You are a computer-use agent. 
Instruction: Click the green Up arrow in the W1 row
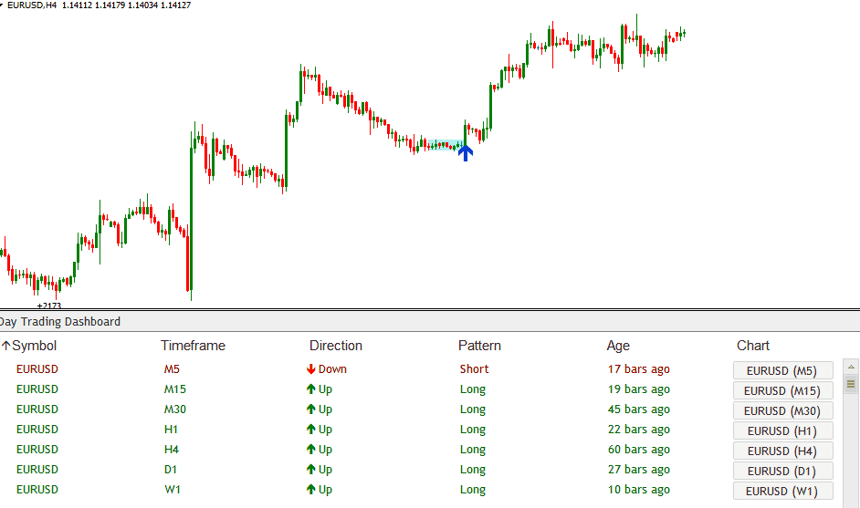point(311,490)
